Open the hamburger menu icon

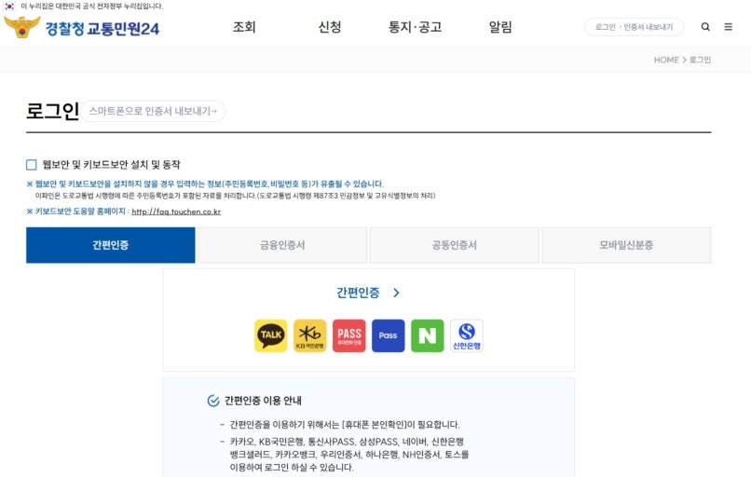click(x=728, y=27)
